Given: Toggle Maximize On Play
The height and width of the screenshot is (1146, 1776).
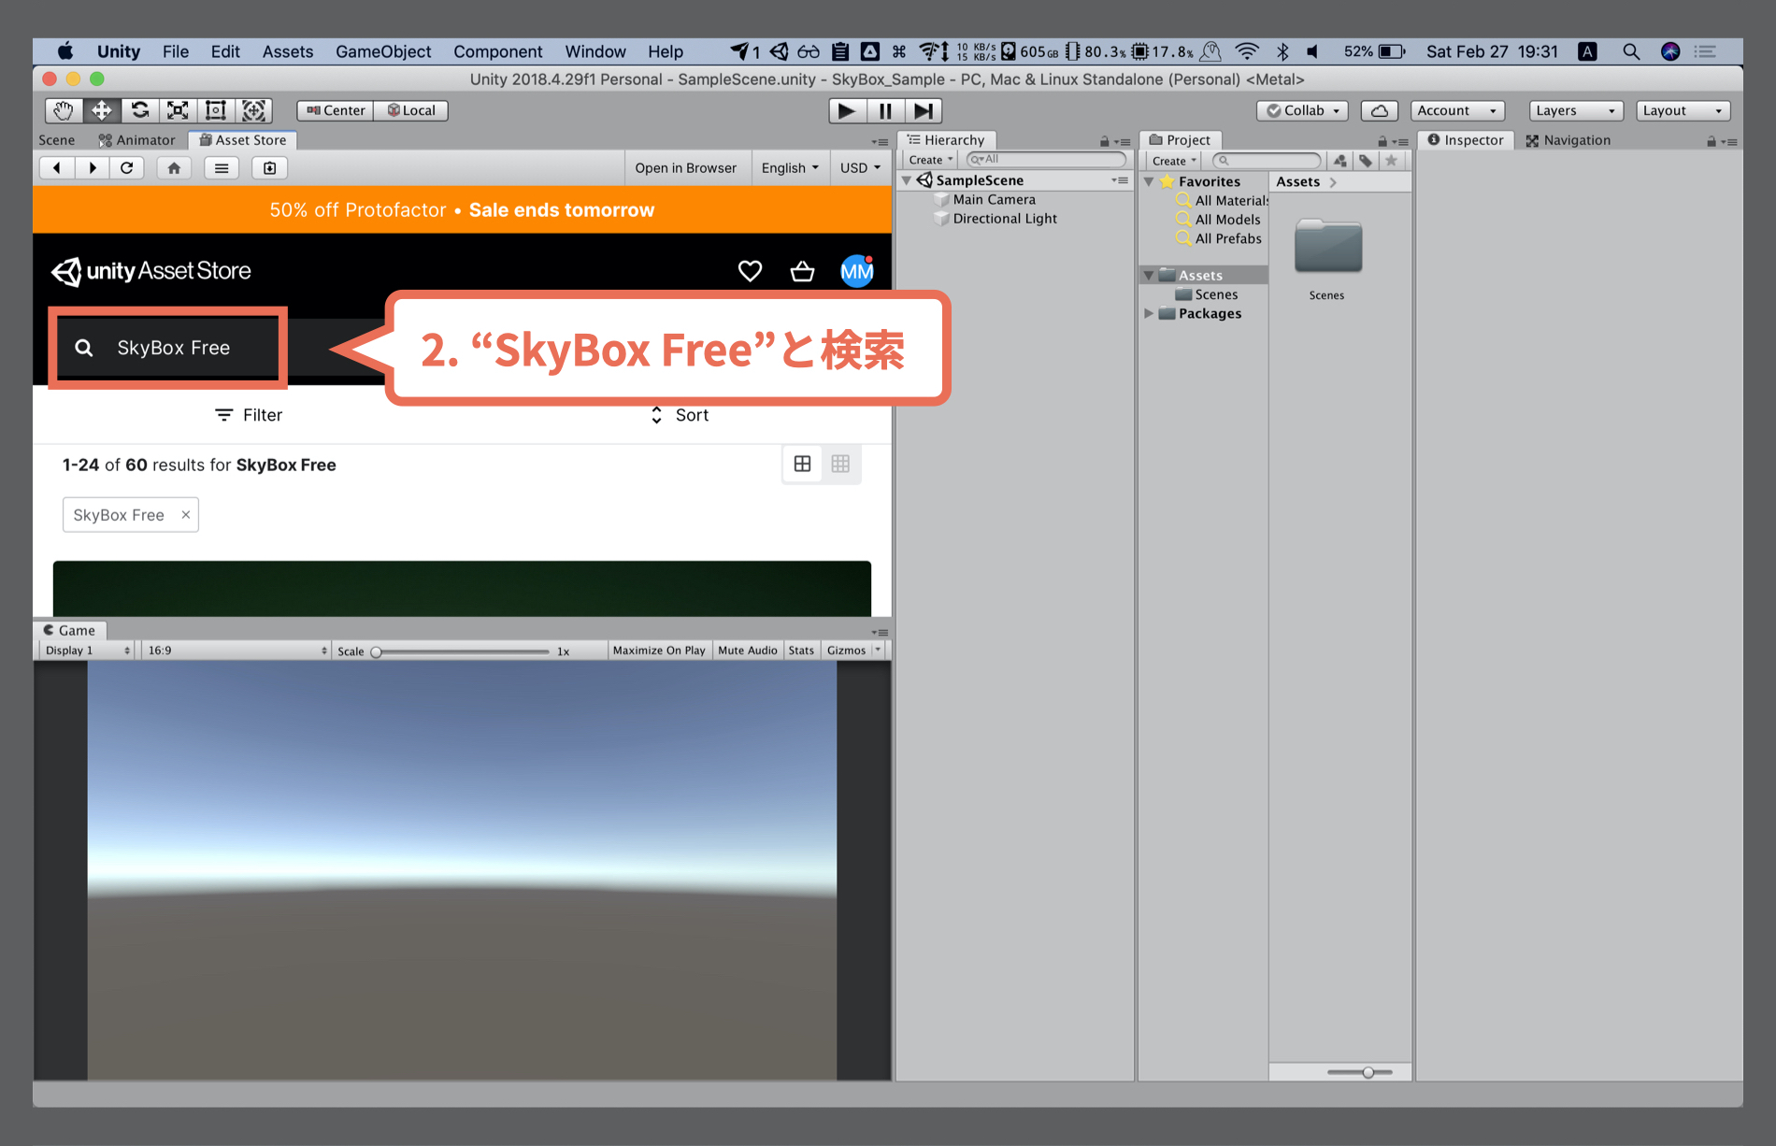Looking at the screenshot, I should 659,651.
